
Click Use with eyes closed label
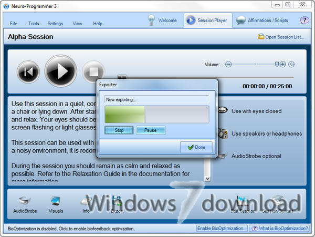257,111
